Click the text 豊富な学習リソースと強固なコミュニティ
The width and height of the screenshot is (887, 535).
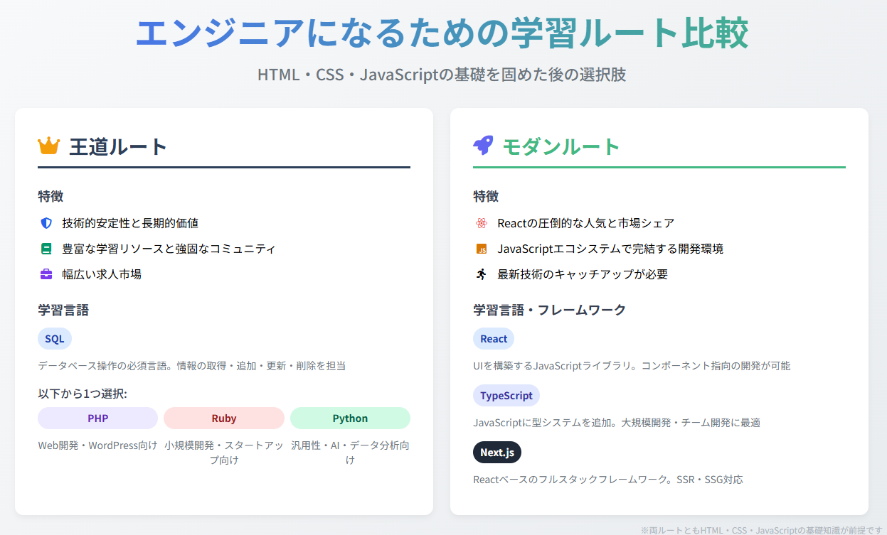click(x=169, y=249)
